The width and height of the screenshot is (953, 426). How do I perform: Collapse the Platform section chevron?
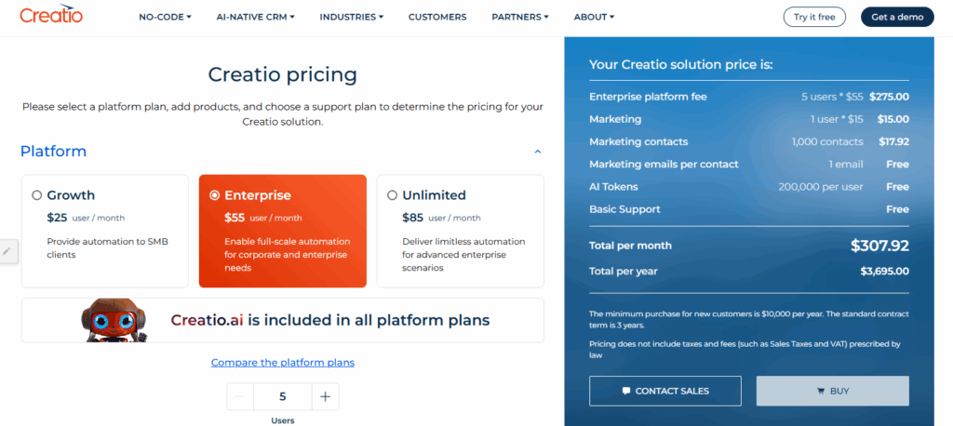537,152
